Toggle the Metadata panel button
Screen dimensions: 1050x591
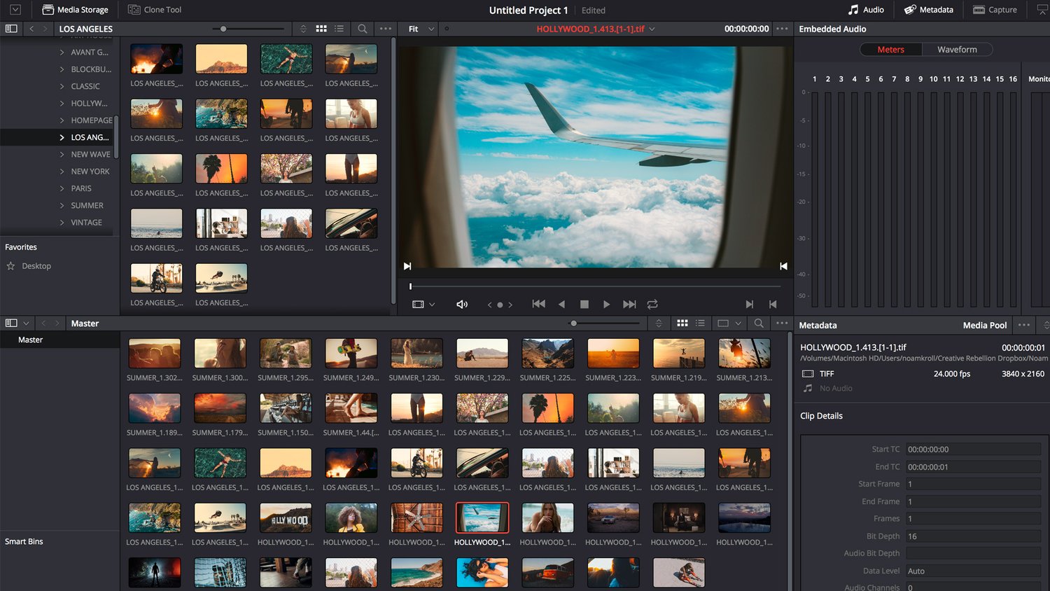(929, 10)
